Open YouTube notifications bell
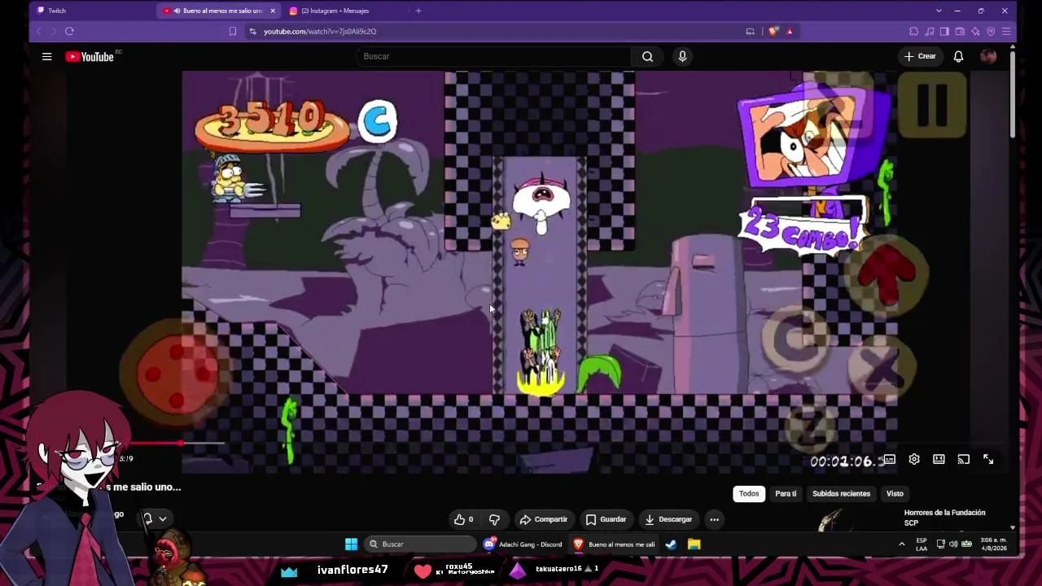1042x586 pixels. pyautogui.click(x=958, y=56)
